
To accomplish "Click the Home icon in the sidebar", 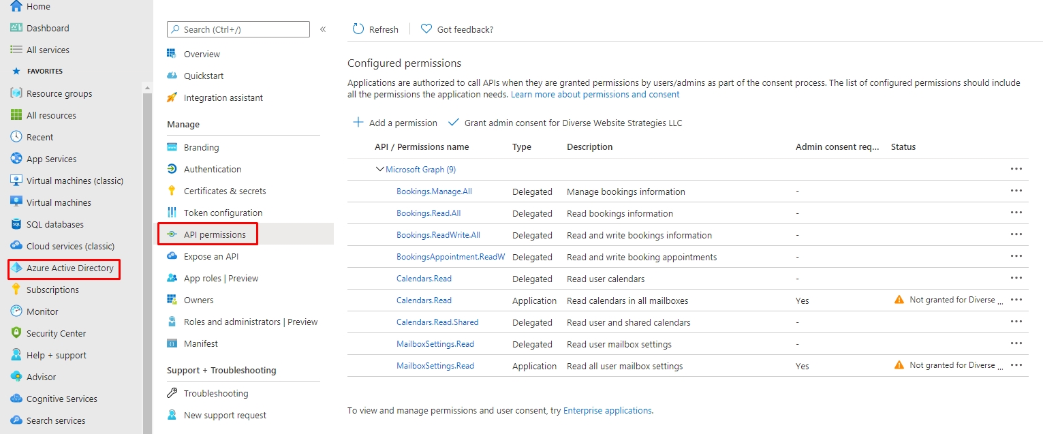I will pos(16,6).
